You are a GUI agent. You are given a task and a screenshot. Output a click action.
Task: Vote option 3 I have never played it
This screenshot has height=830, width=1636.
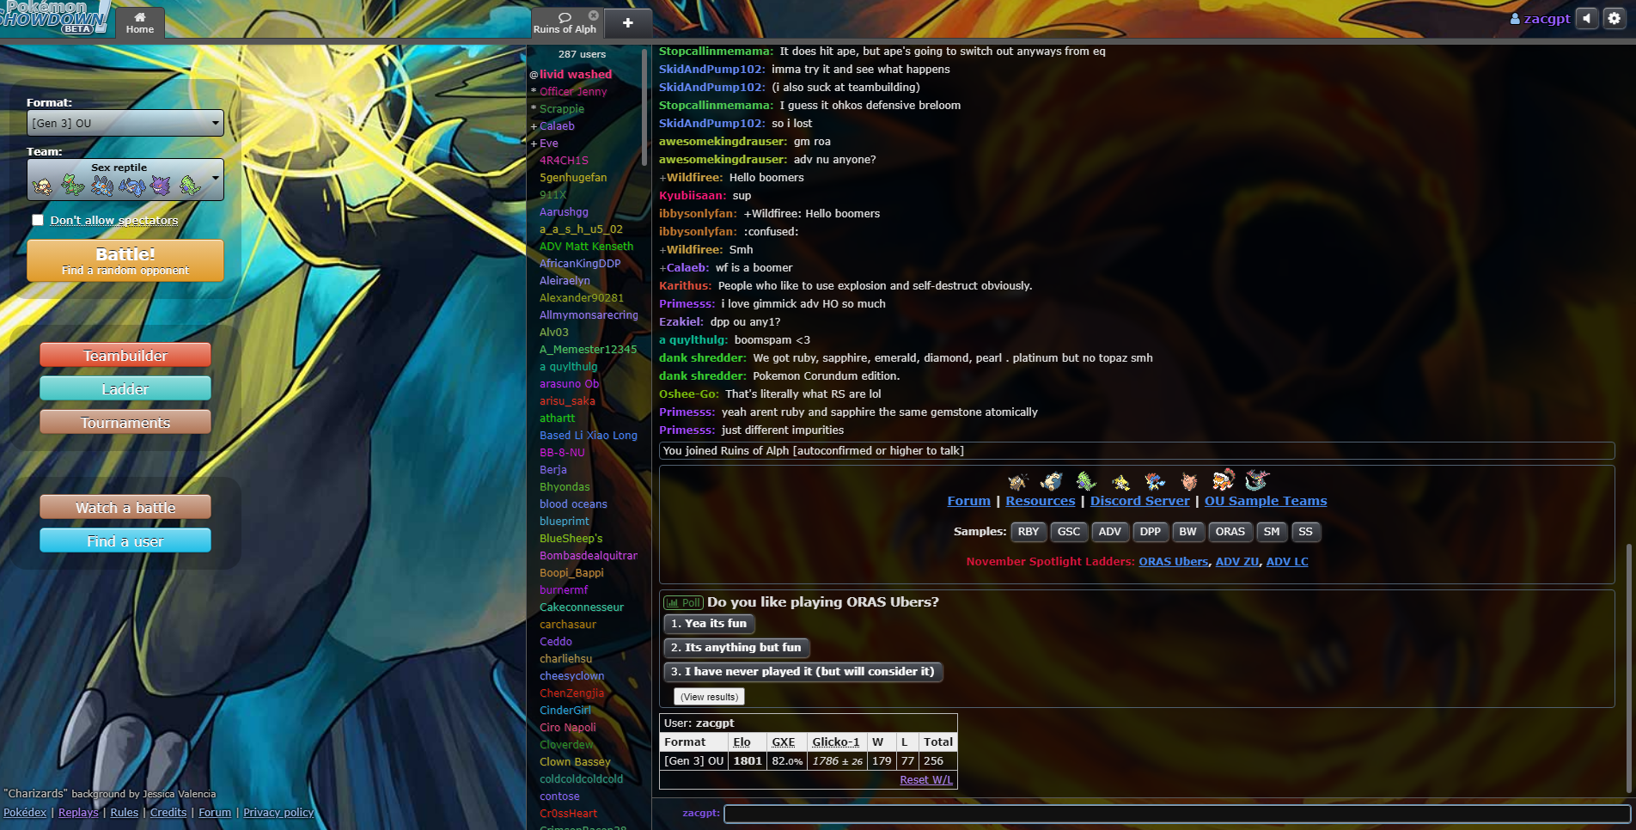(x=803, y=672)
